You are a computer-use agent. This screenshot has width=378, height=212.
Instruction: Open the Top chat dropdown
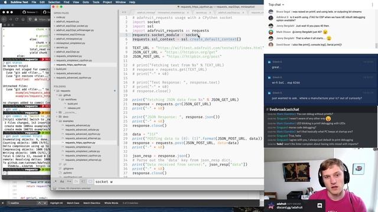click(276, 5)
